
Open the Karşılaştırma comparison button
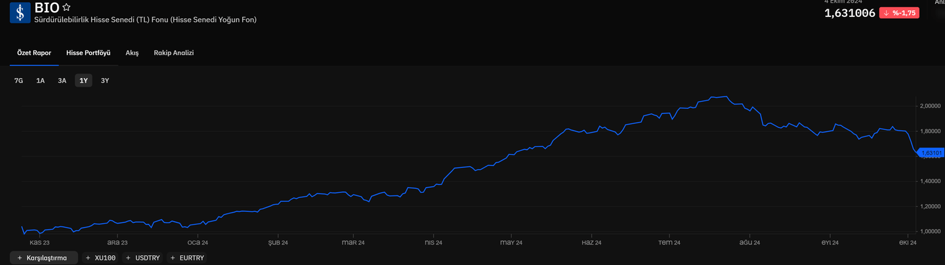click(43, 258)
